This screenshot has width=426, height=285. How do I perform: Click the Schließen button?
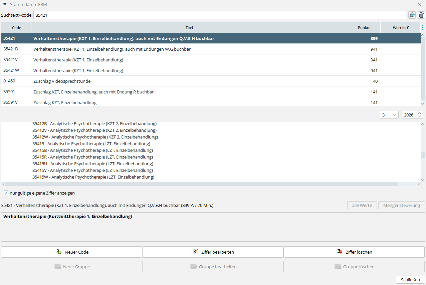[410, 280]
